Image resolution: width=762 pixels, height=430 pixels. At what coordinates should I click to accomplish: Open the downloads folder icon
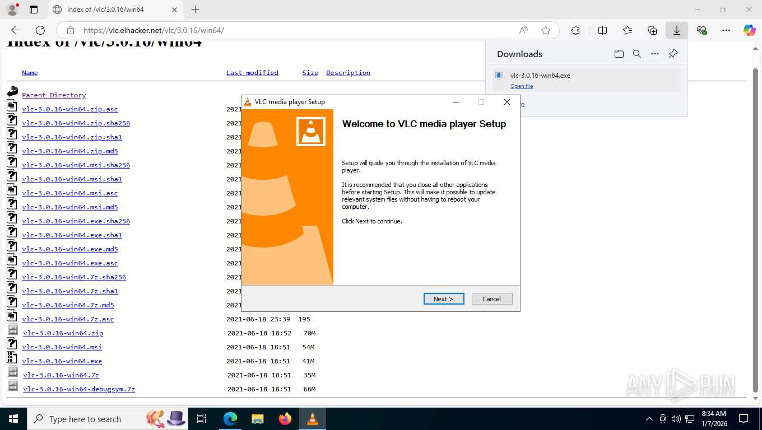pyautogui.click(x=619, y=54)
